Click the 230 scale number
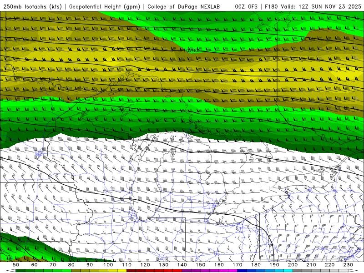 click(x=348, y=265)
